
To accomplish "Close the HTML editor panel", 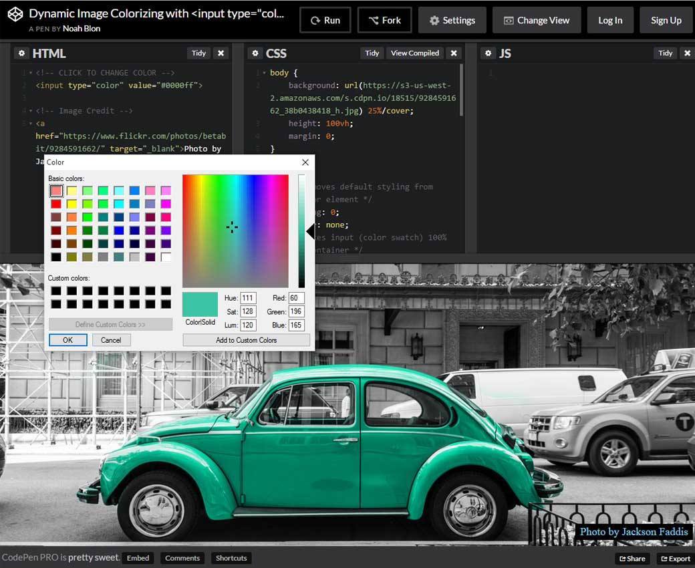I will [x=221, y=53].
